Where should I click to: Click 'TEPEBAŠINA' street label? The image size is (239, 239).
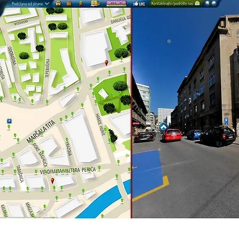[47, 68]
